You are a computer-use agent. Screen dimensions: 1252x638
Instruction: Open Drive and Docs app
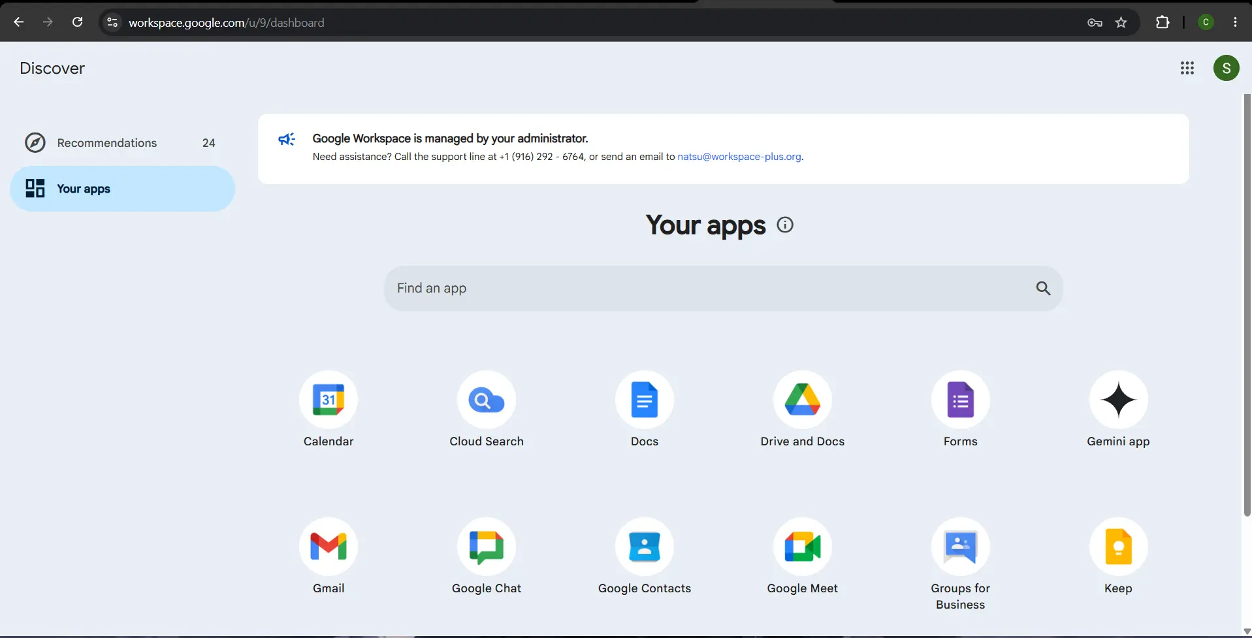tap(803, 400)
